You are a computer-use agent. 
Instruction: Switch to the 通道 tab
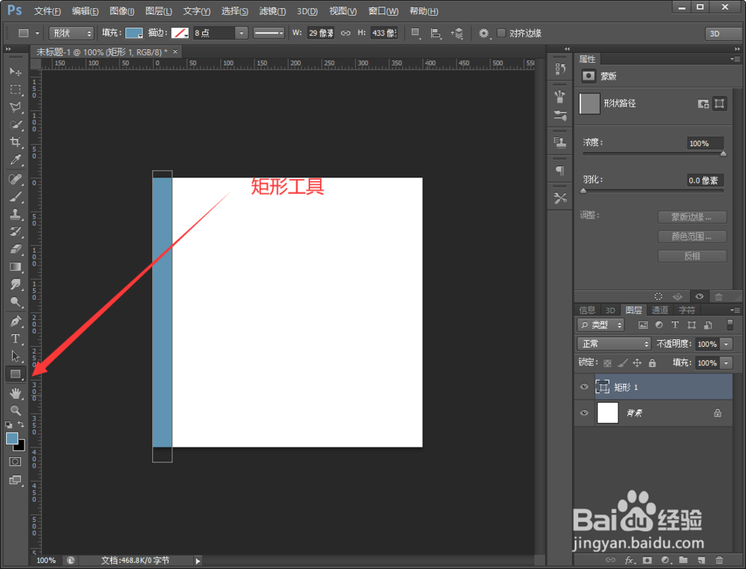[660, 310]
